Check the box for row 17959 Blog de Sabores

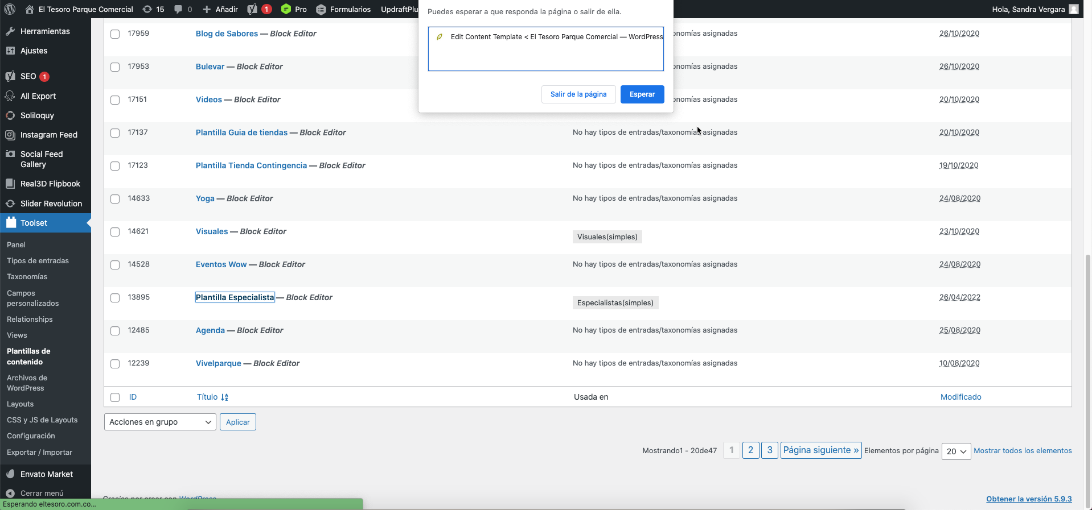point(115,34)
